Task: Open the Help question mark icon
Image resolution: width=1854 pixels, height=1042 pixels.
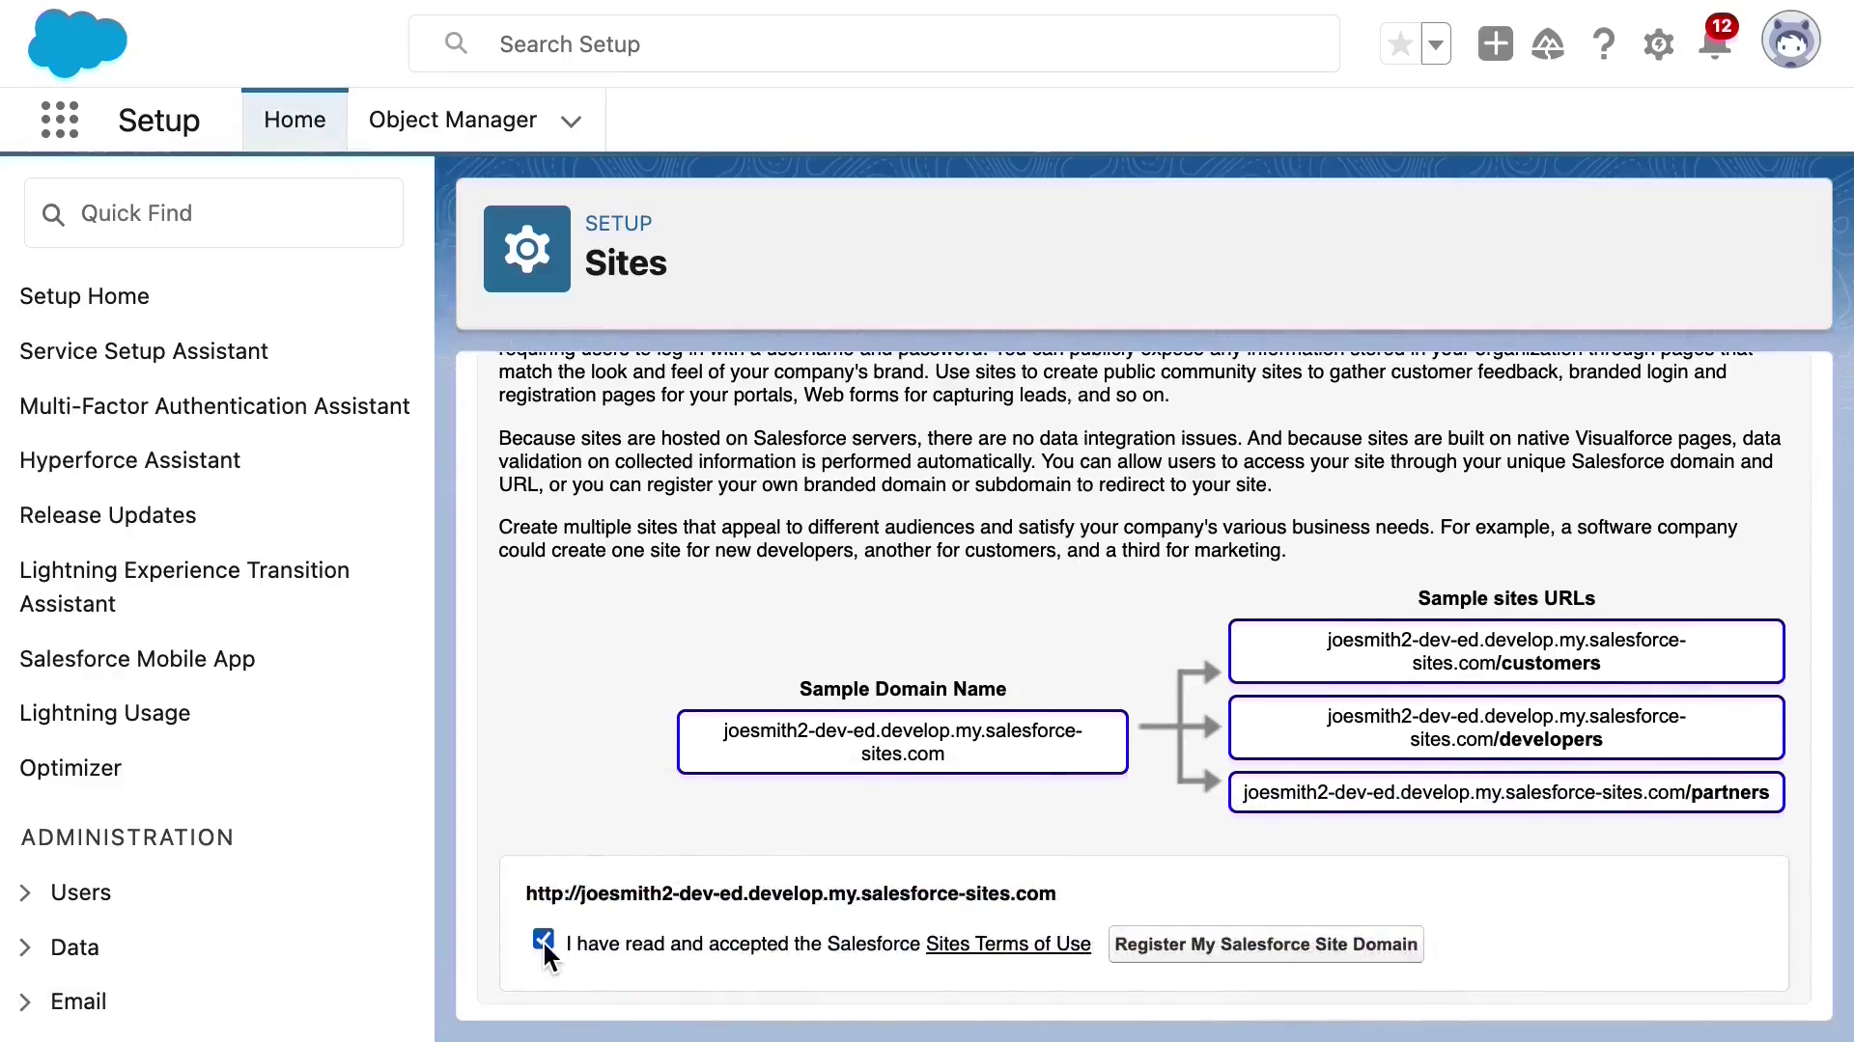Action: 1604,44
